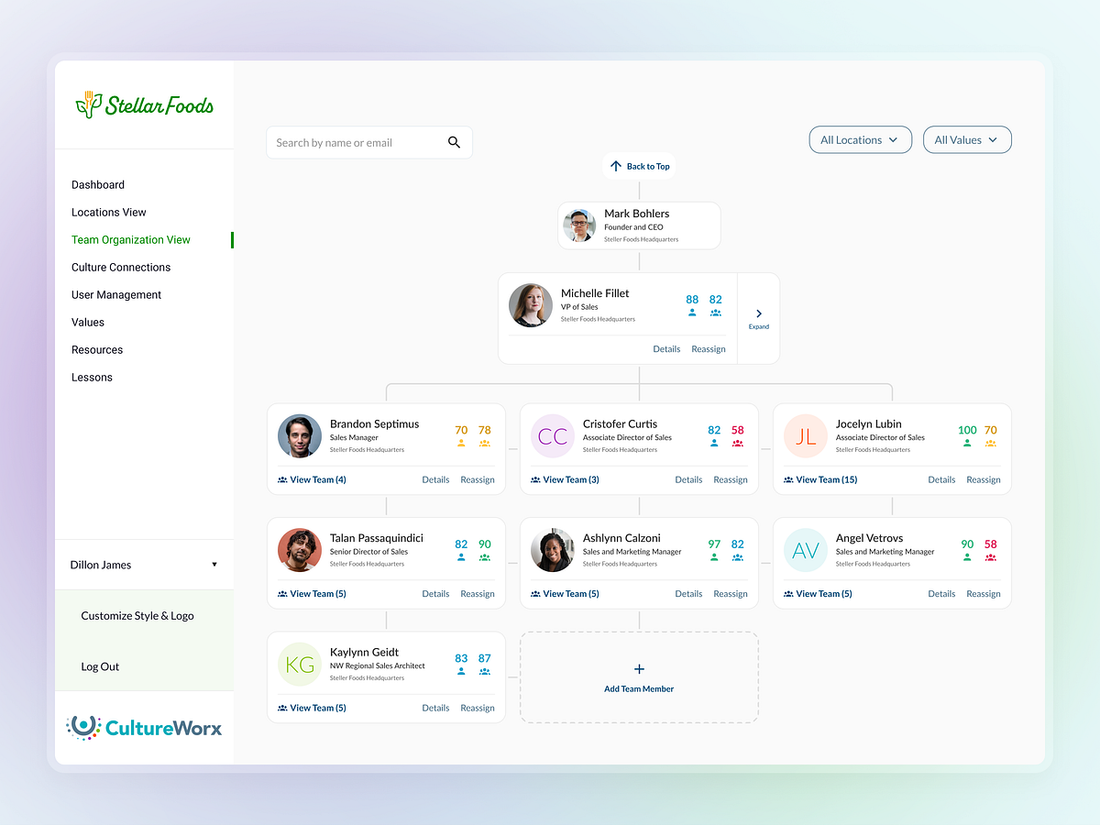
Task: Open the All Locations dropdown
Action: [860, 139]
